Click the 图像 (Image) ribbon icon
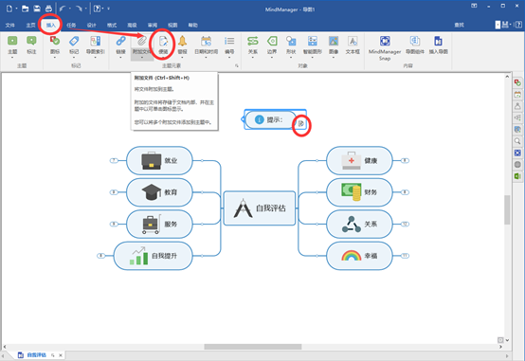 (x=334, y=41)
